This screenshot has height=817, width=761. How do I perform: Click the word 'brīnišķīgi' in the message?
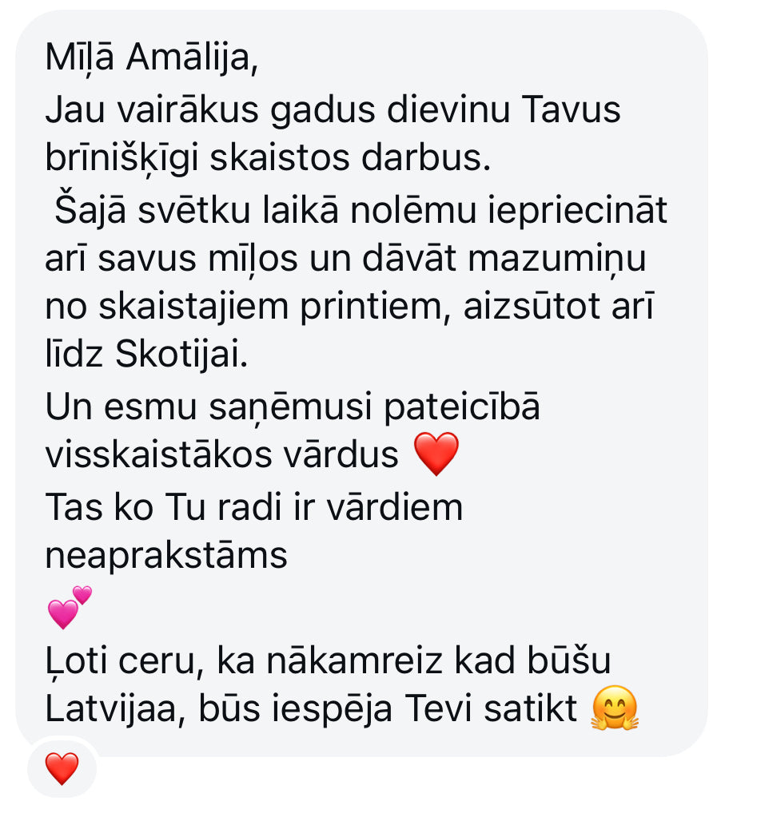click(x=122, y=158)
